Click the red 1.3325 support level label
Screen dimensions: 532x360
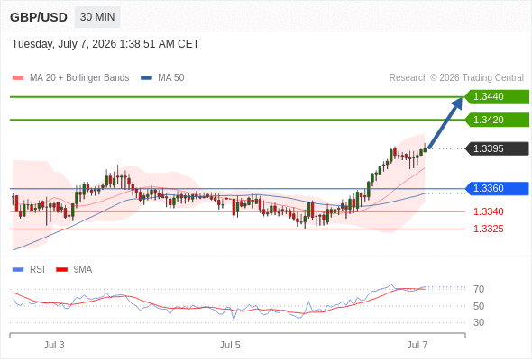point(488,229)
